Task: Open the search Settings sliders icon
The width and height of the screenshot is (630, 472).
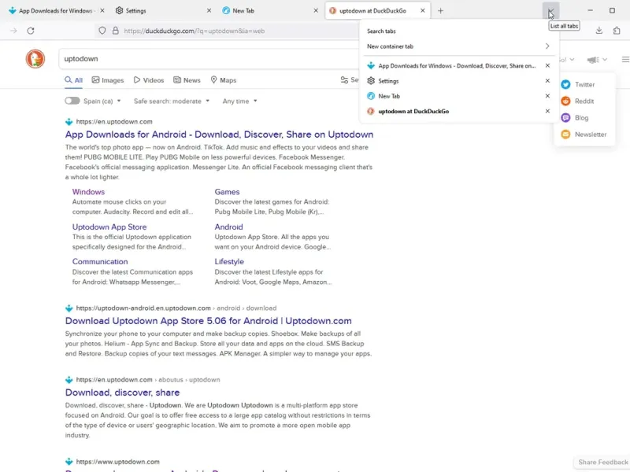Action: [344, 80]
